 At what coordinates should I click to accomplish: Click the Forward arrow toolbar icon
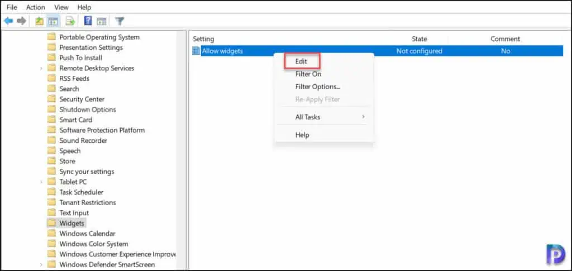point(22,21)
